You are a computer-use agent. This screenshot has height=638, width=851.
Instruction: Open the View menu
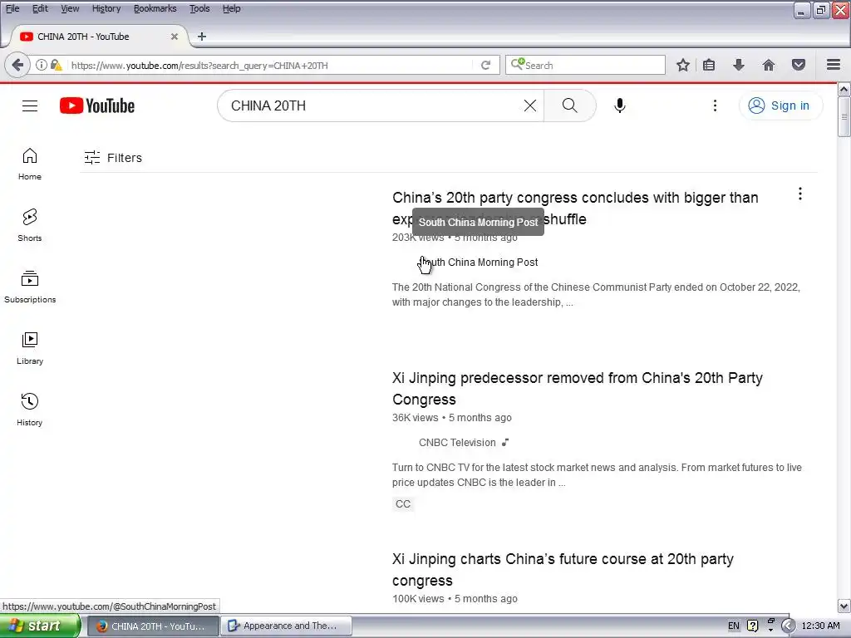click(x=70, y=8)
